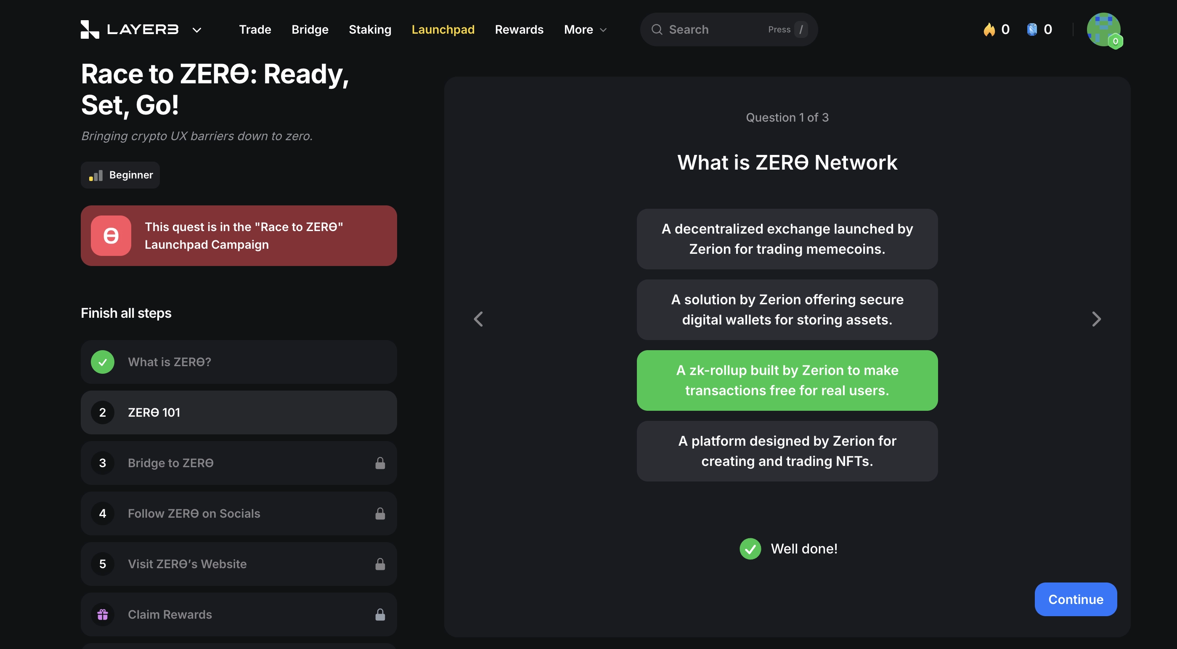Select the decentralized exchange answer option
This screenshot has width=1177, height=649.
tap(787, 239)
